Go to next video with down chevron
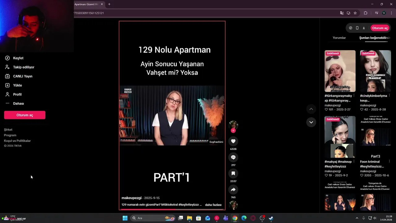This screenshot has height=223, width=396. point(311,122)
